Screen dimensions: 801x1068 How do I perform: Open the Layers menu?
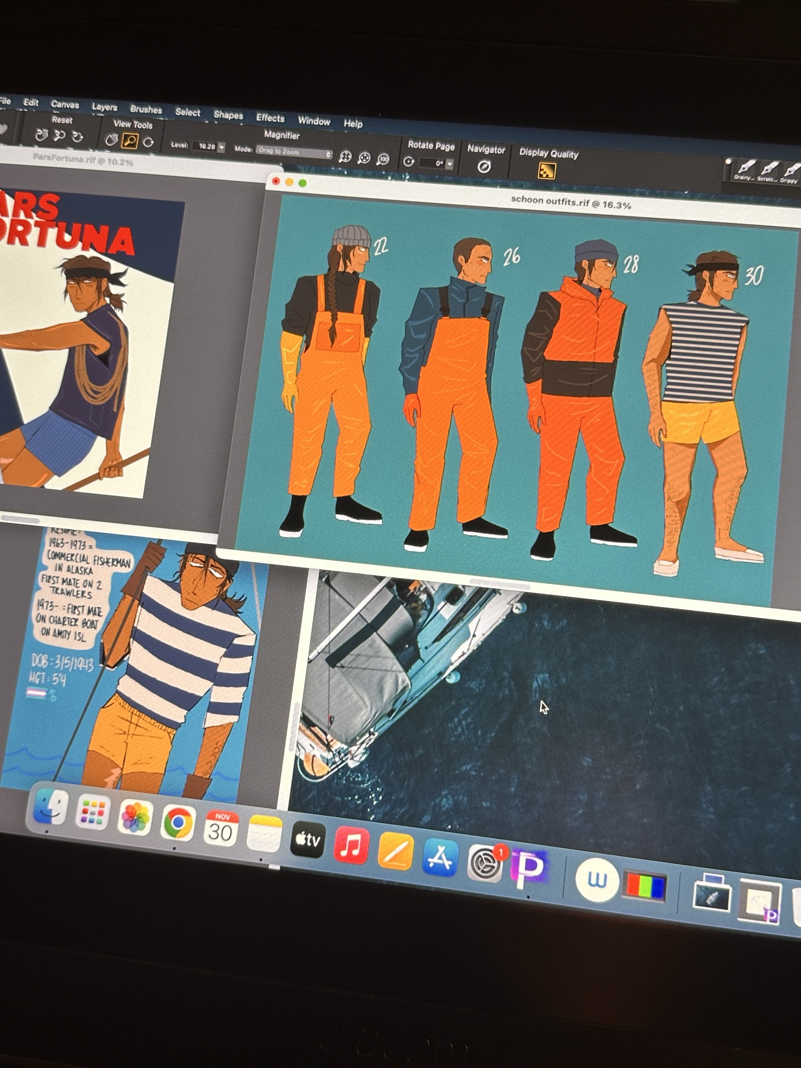104,107
